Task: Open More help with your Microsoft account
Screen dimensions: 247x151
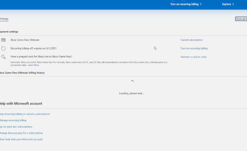Action: 21,139
